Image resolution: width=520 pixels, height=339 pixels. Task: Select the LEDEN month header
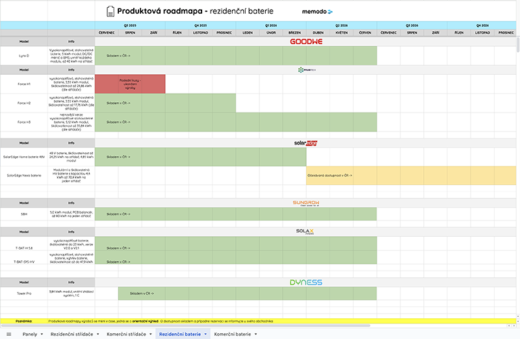coord(248,33)
